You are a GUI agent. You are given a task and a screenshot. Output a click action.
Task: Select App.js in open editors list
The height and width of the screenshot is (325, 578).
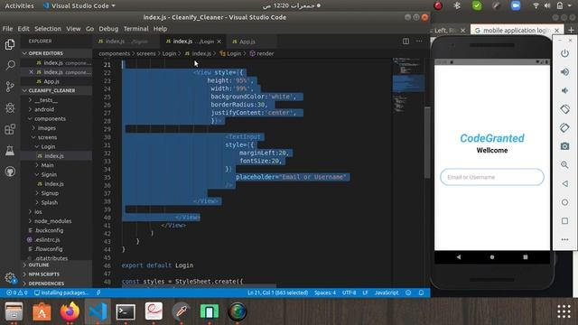(x=51, y=81)
